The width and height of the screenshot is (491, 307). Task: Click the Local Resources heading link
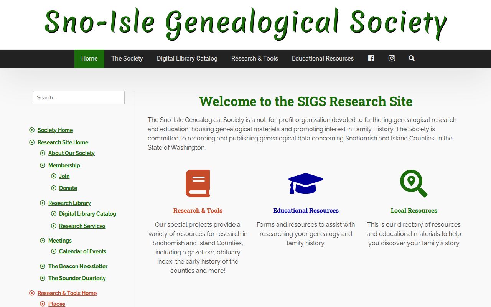(414, 210)
